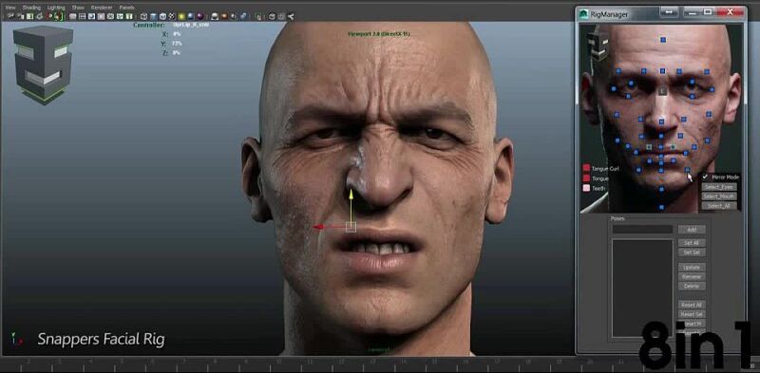This screenshot has height=373, width=760.
Task: Click the Add pose button
Action: (692, 230)
